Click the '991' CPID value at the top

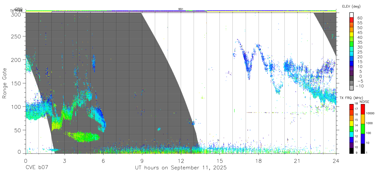coord(181,9)
